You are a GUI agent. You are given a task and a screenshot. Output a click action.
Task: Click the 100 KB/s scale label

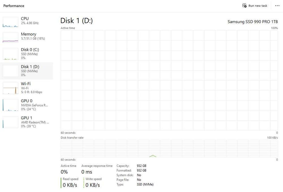click(x=272, y=138)
